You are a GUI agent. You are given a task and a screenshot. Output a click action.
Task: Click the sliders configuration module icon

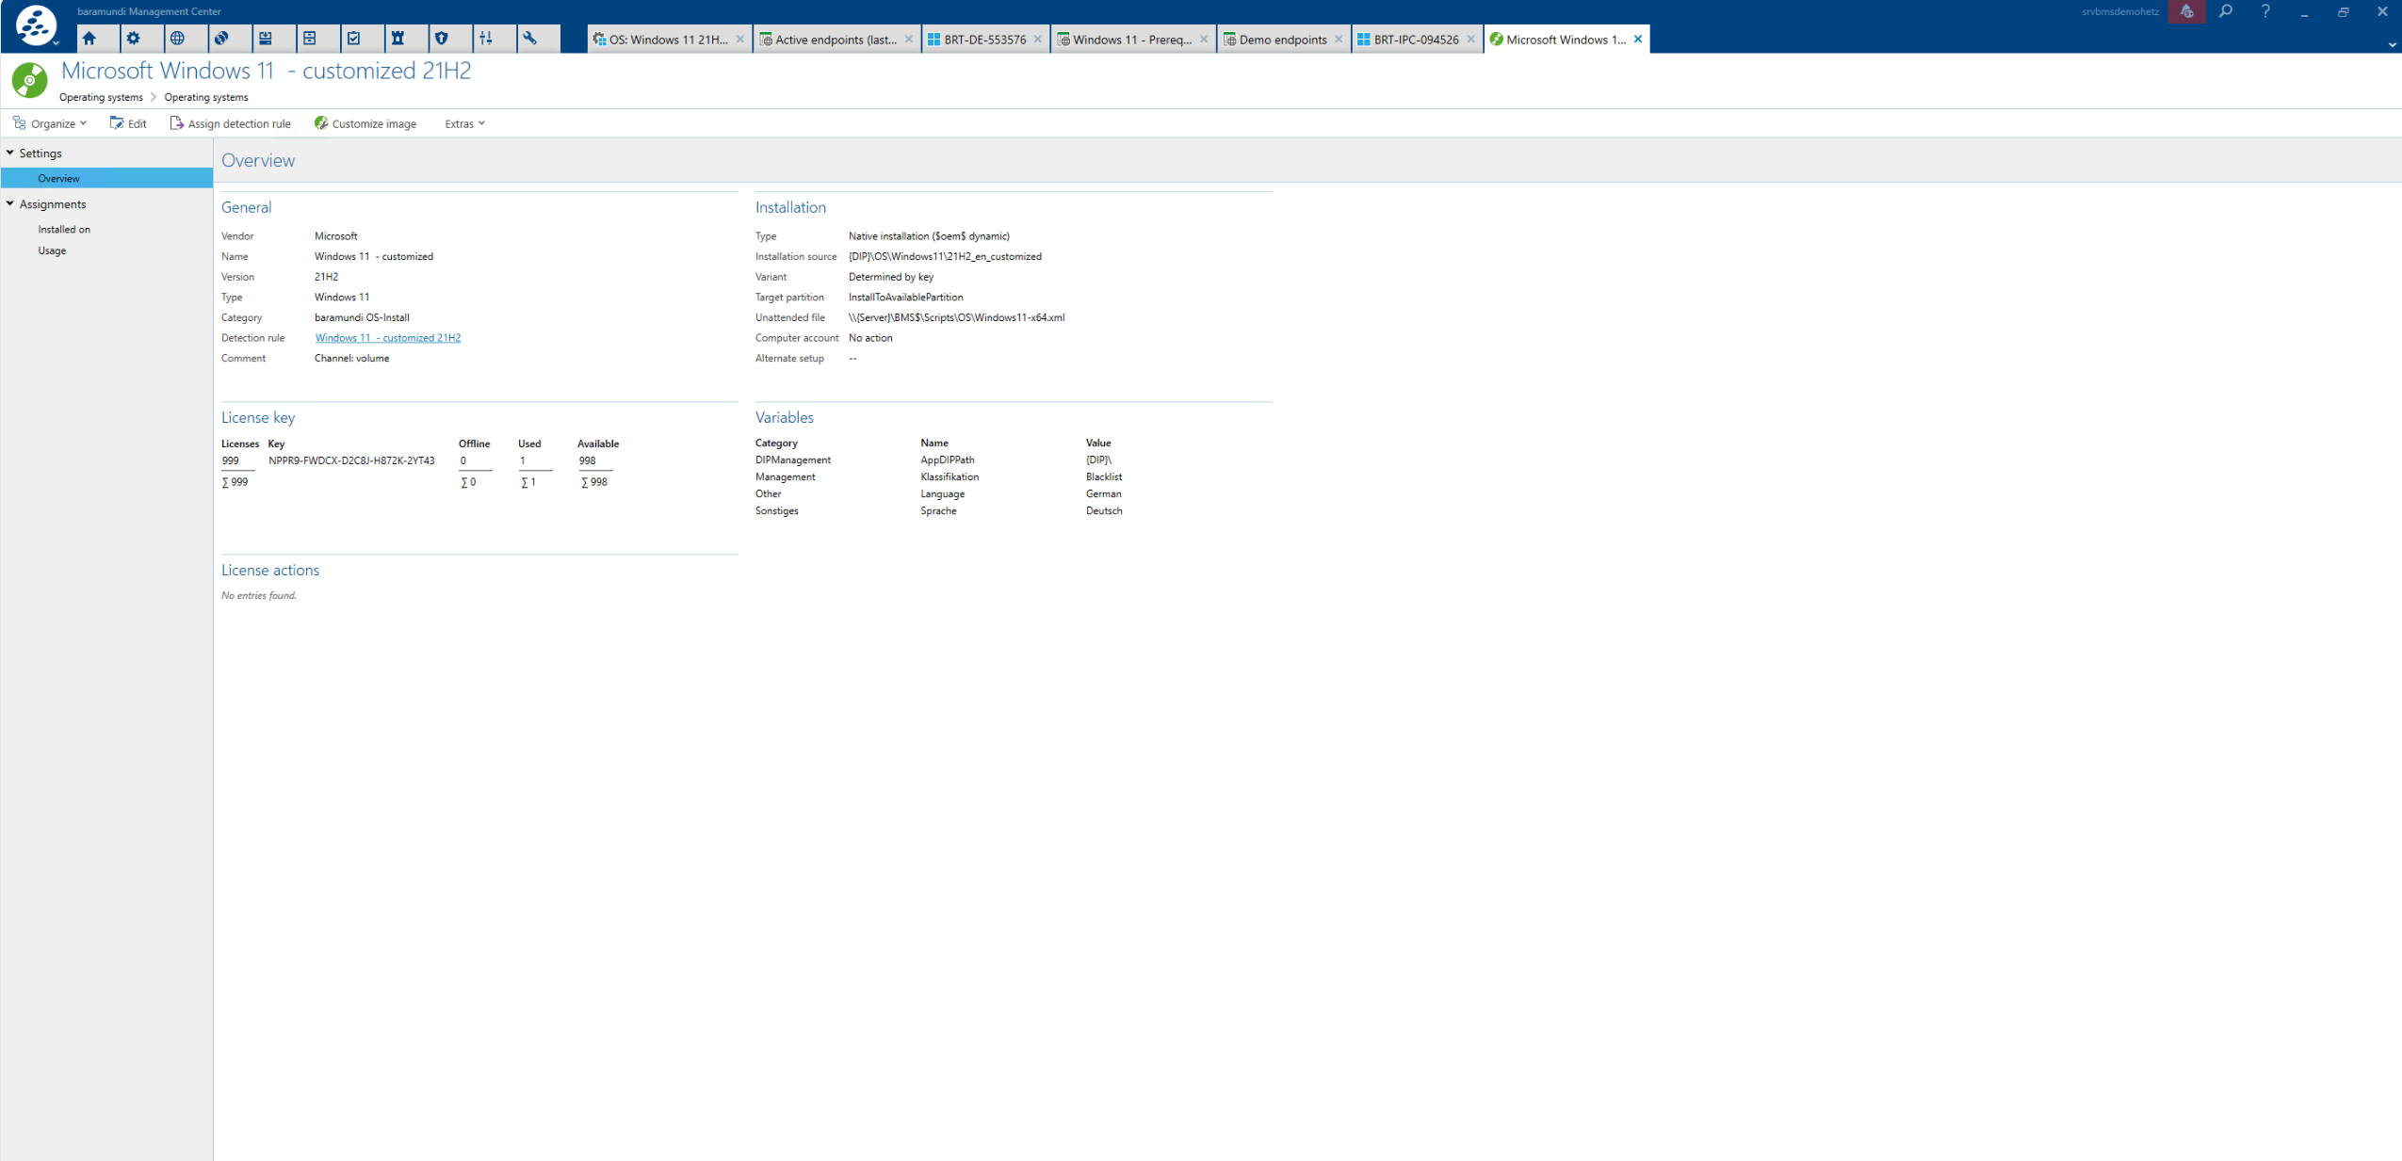pos(486,39)
